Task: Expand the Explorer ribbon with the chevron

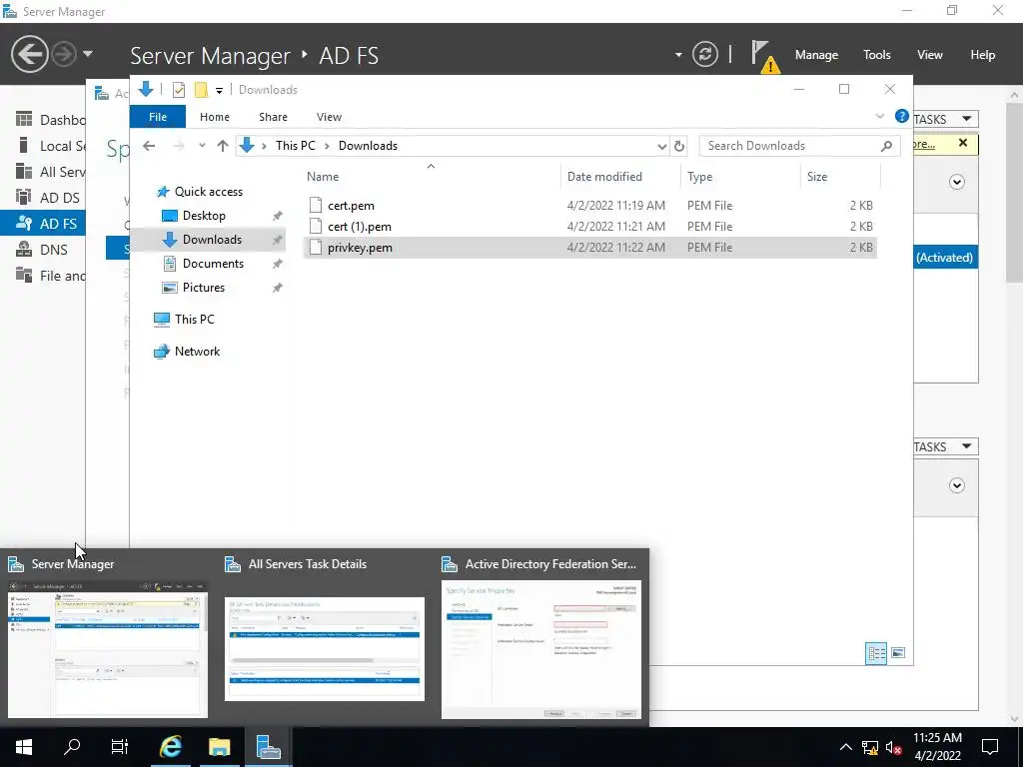Action: tap(879, 116)
